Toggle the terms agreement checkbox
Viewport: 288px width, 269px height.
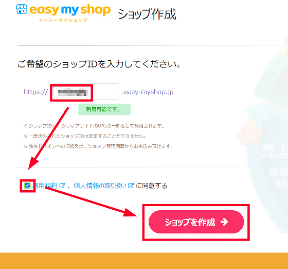tap(27, 186)
